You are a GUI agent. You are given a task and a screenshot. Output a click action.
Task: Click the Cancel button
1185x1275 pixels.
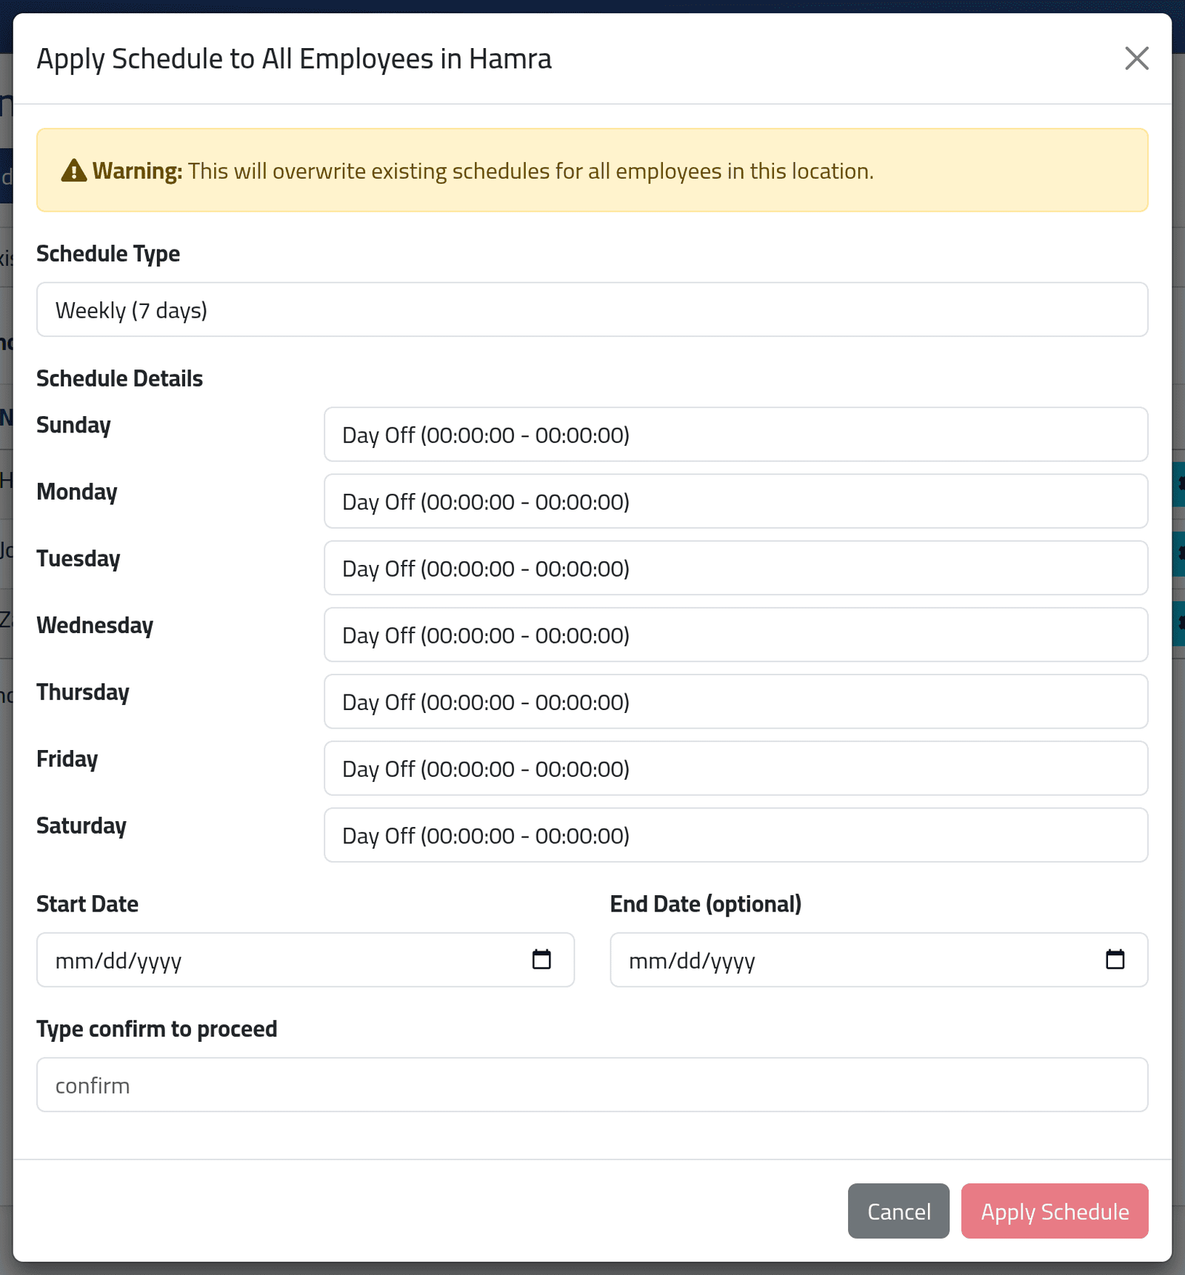[x=898, y=1211]
